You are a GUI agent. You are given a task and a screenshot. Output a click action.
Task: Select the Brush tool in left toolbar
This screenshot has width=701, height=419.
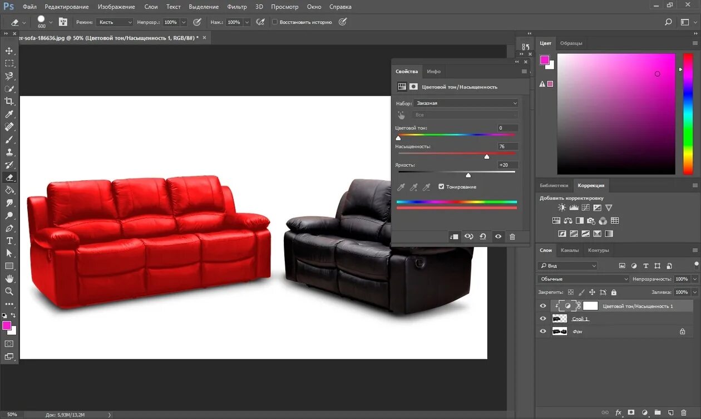[9, 140]
